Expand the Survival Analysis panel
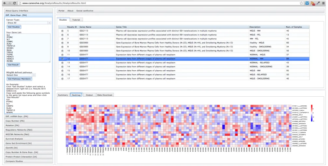The width and height of the screenshot is (328, 166). tap(28, 139)
